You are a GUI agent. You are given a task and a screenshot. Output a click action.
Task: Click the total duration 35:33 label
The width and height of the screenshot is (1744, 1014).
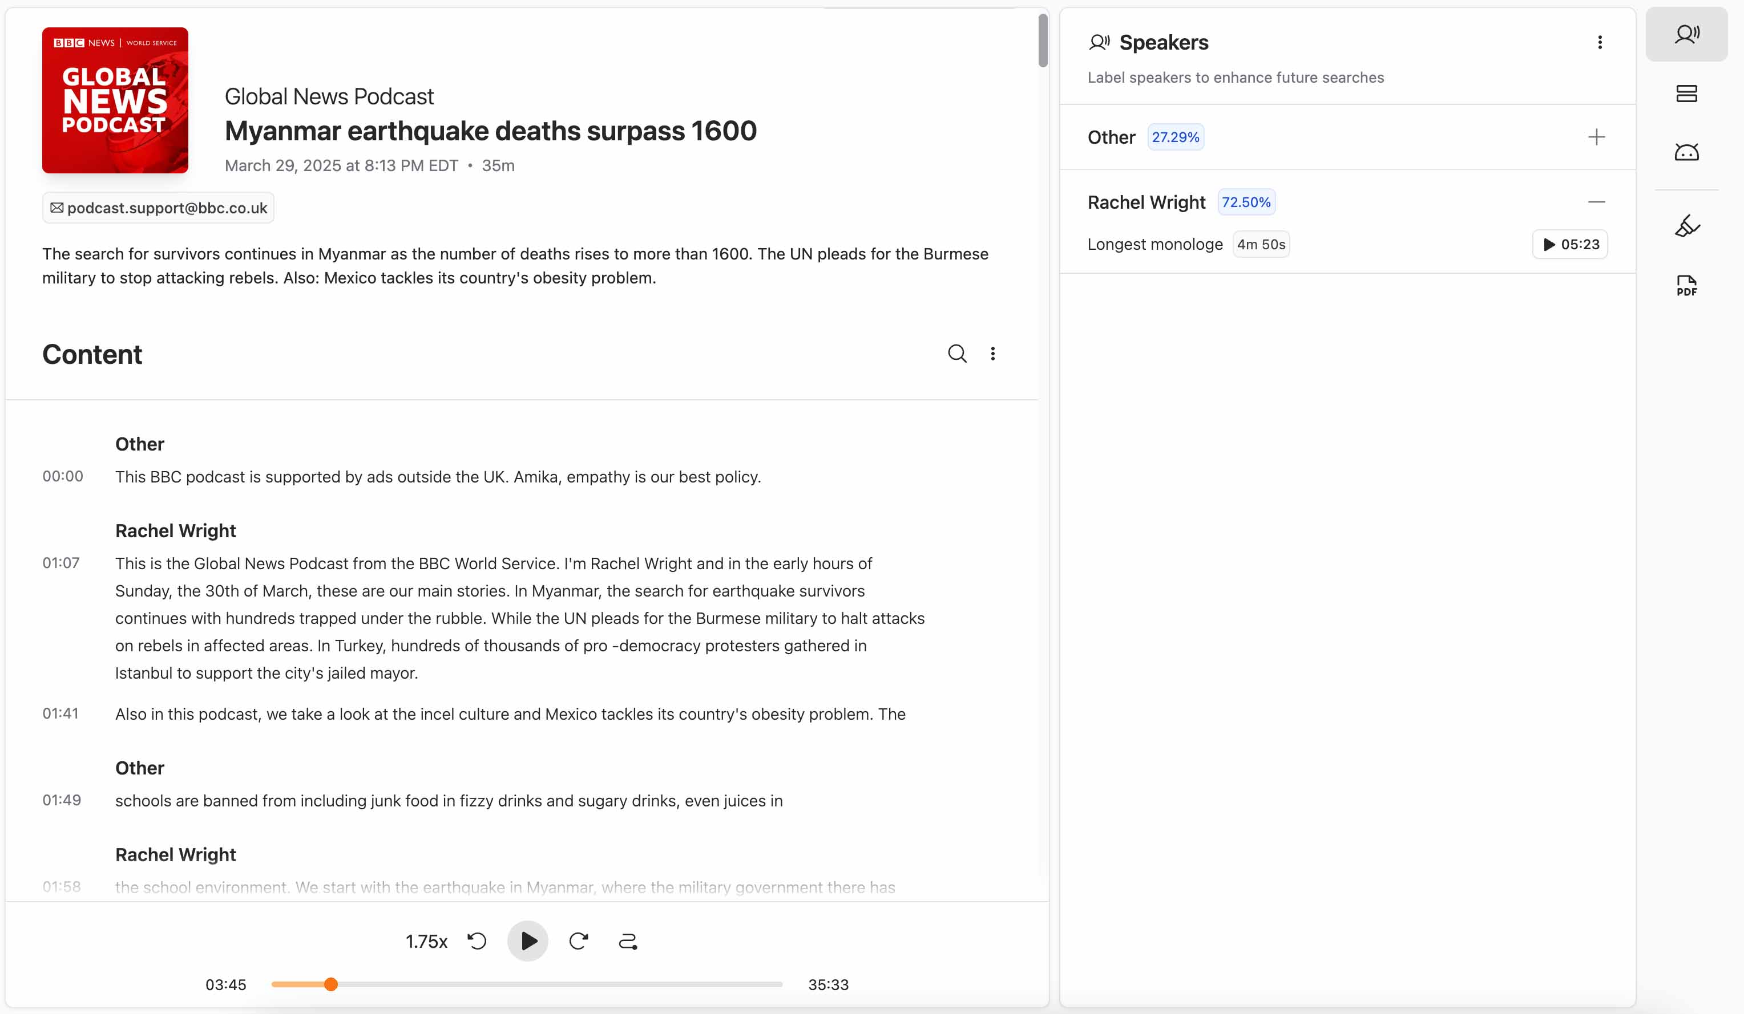[829, 984]
